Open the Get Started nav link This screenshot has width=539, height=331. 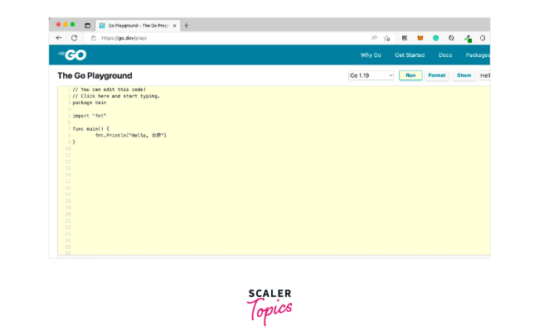410,55
